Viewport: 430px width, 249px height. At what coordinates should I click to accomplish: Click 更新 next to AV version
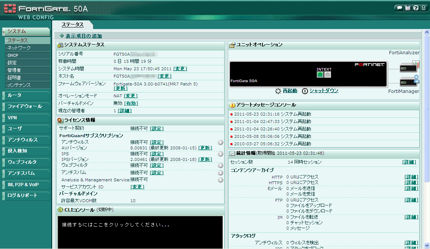click(205, 148)
